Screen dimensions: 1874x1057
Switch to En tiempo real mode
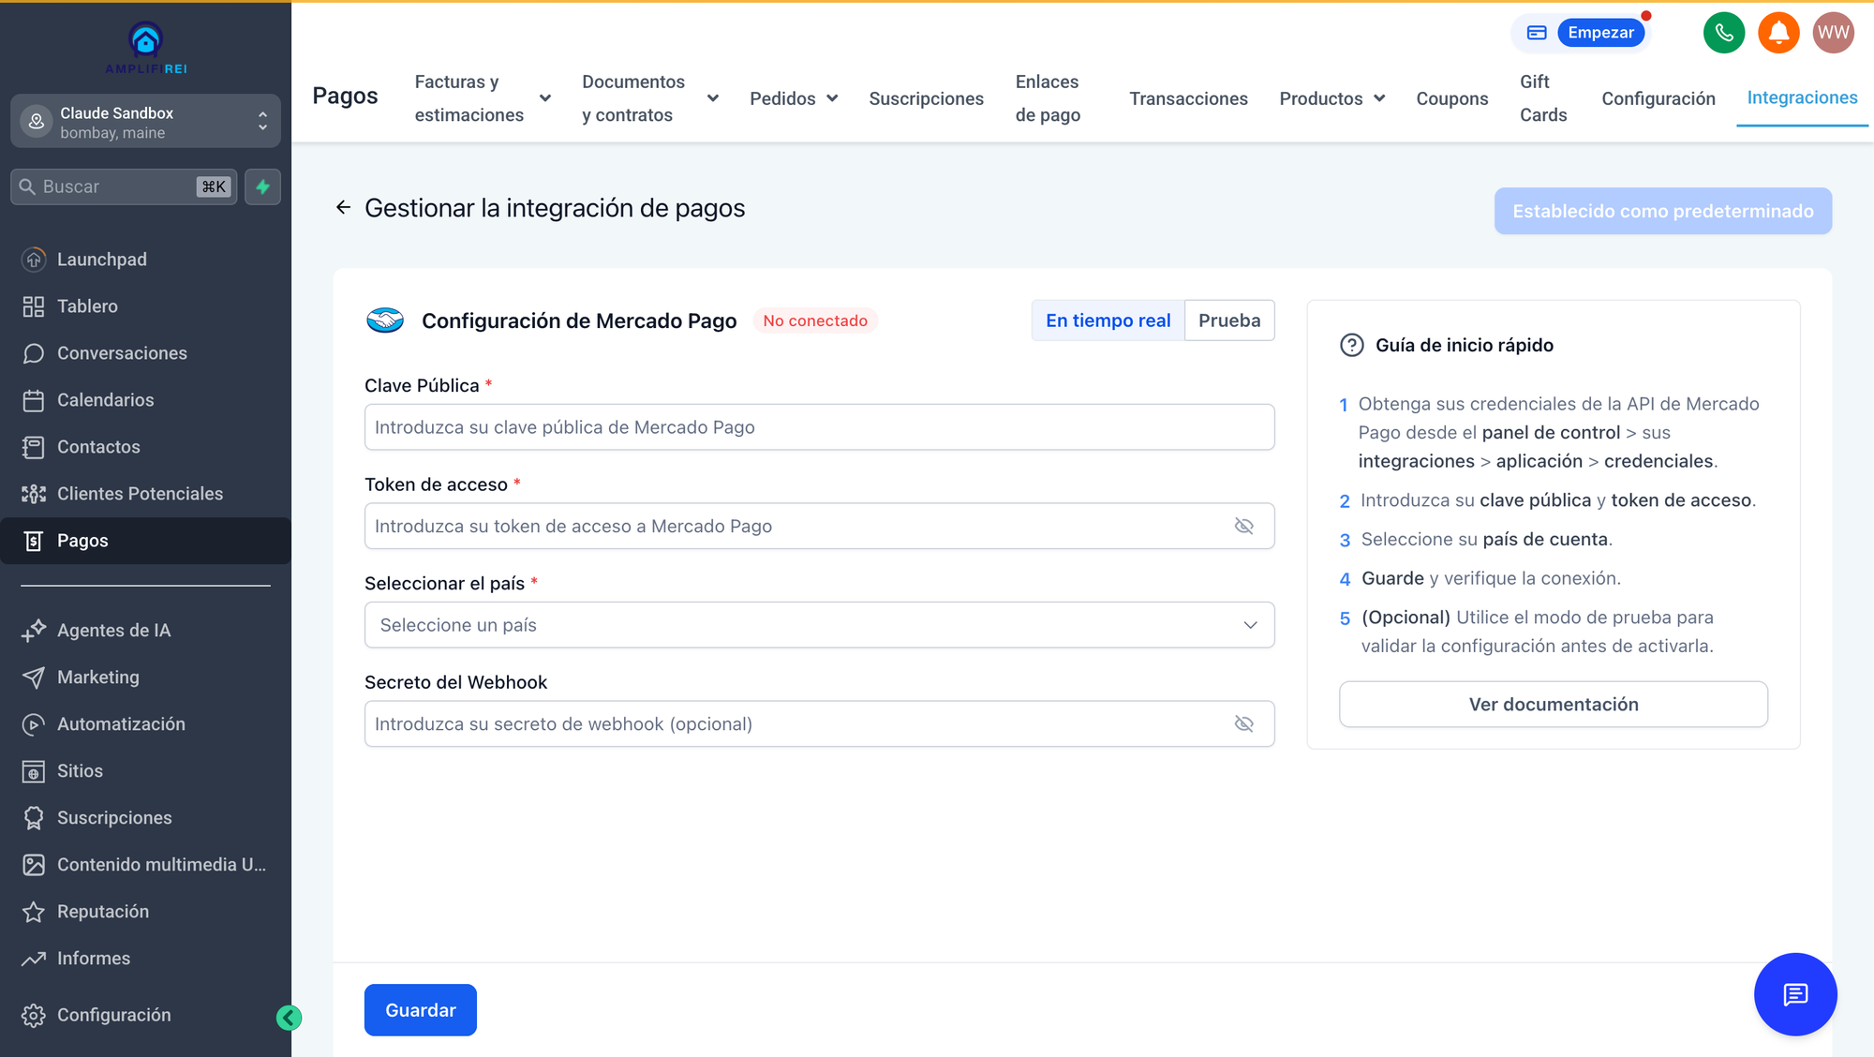[1108, 320]
